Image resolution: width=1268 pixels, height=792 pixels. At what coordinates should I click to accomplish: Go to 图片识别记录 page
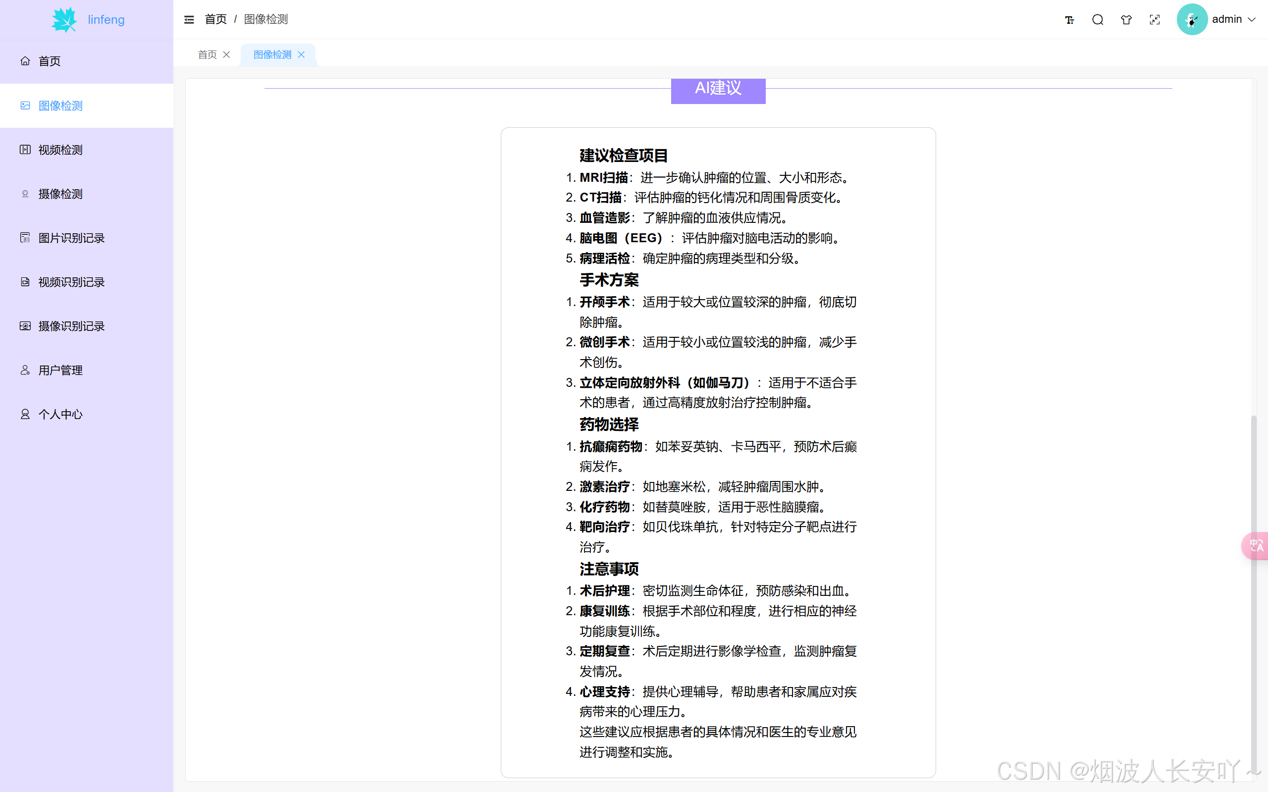point(71,238)
